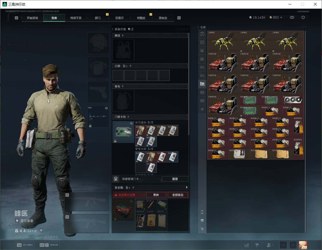This screenshot has width=322, height=250.
Task: Click the 管理 button for keycards
Action: 175,179
